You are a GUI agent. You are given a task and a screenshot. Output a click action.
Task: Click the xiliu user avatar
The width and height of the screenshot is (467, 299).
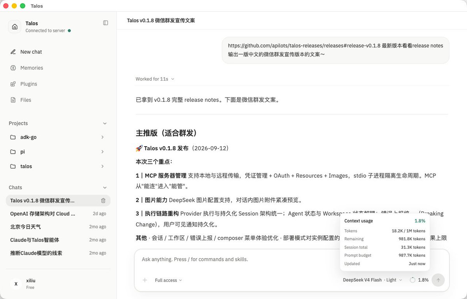pos(16,284)
